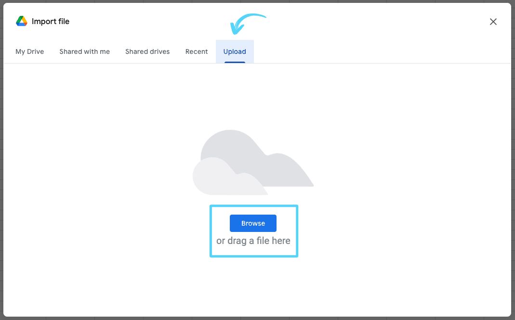The image size is (515, 320).
Task: Select the Shared drives tab
Action: (147, 51)
